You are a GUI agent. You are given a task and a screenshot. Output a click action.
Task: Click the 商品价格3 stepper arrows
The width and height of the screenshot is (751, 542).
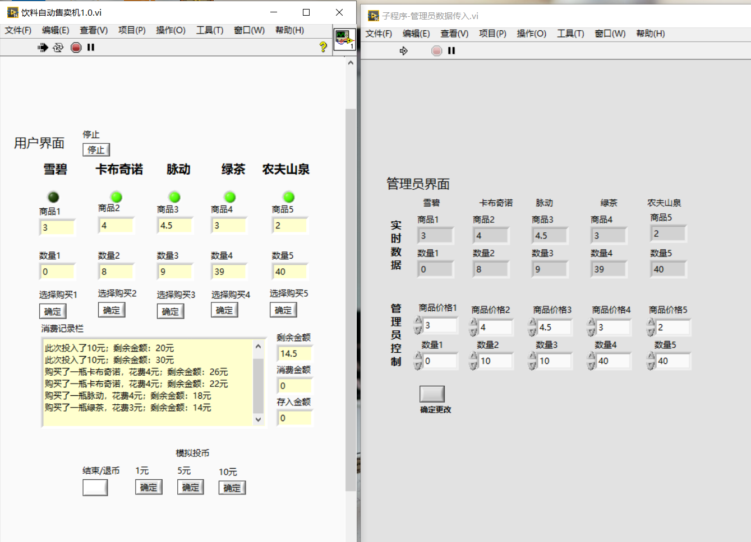click(x=532, y=327)
